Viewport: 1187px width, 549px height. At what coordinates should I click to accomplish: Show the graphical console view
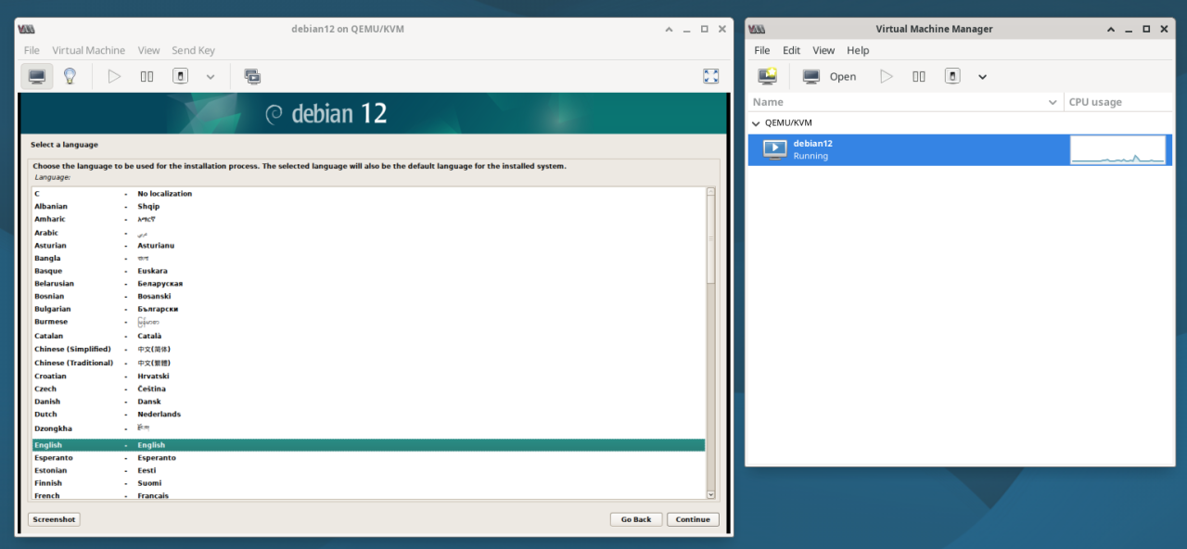point(36,76)
